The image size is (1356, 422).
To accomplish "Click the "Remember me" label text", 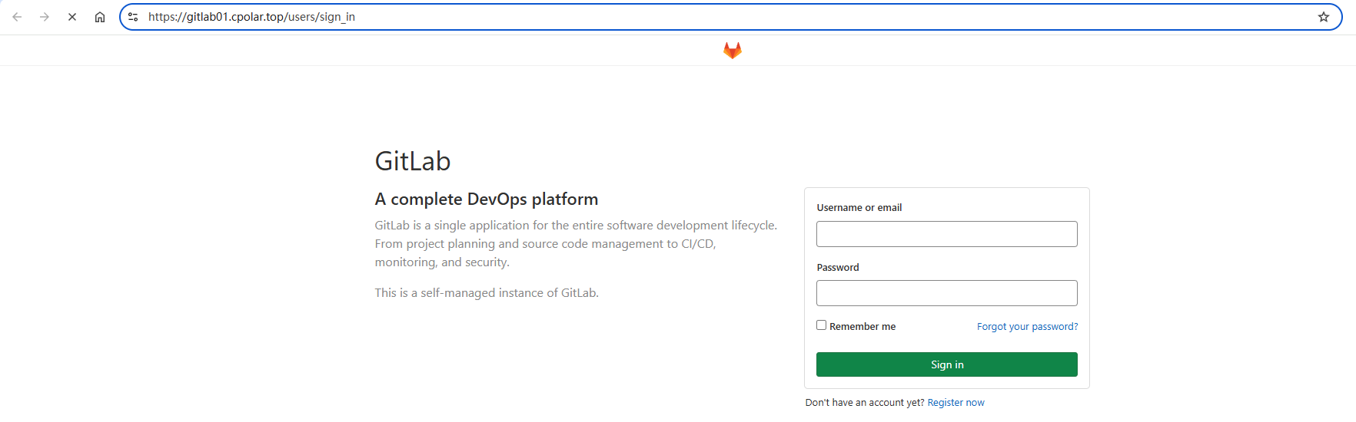I will [862, 327].
